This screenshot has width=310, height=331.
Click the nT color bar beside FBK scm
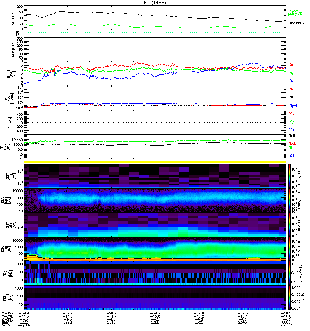coord(289,298)
